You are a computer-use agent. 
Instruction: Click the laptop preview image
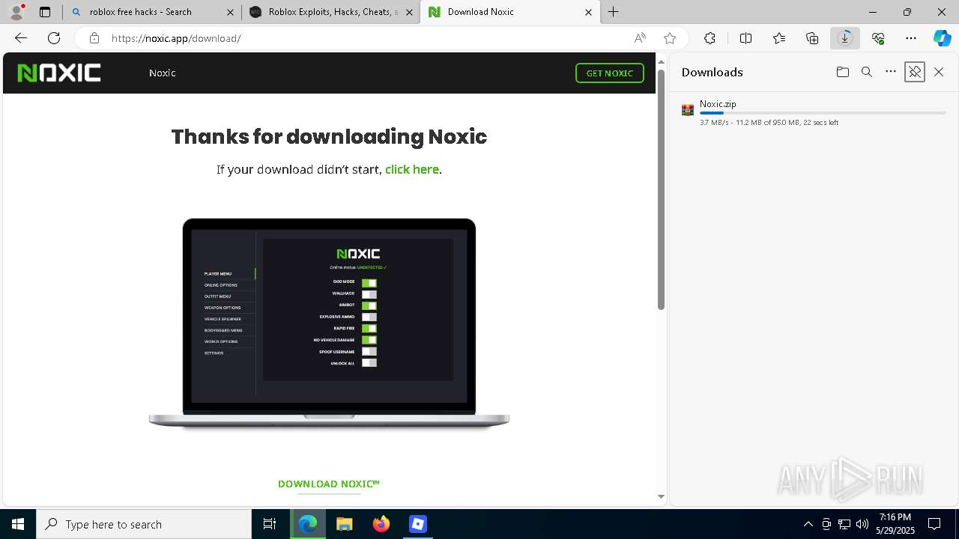[329, 323]
